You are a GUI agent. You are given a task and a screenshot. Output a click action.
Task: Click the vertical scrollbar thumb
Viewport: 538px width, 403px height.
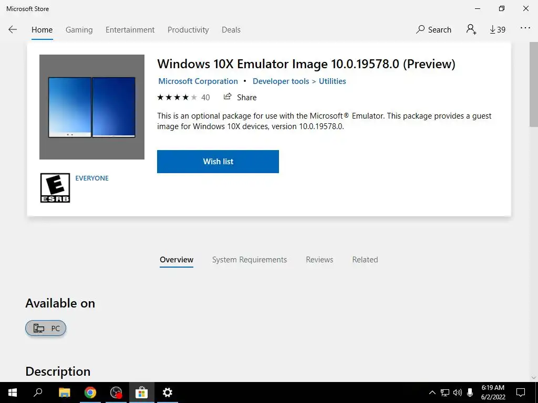click(x=534, y=84)
